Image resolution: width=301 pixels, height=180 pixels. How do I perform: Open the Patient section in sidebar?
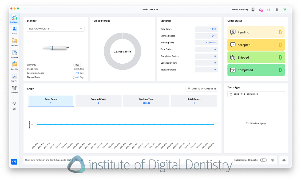(14, 30)
